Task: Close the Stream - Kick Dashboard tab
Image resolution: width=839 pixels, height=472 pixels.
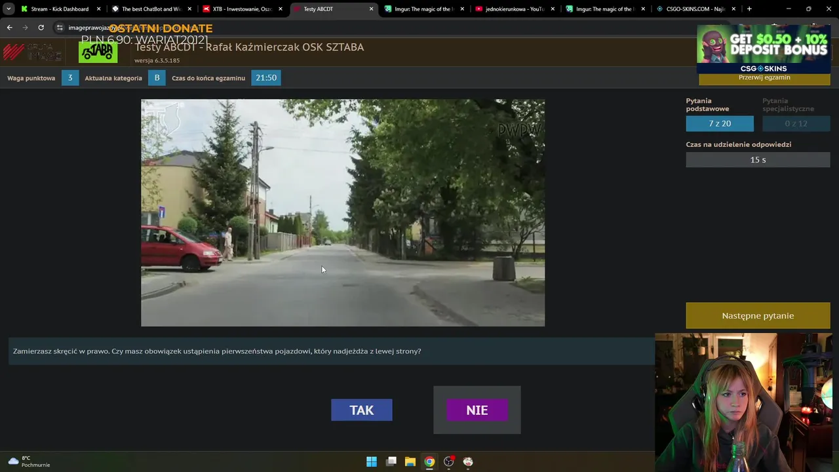Action: click(x=99, y=9)
